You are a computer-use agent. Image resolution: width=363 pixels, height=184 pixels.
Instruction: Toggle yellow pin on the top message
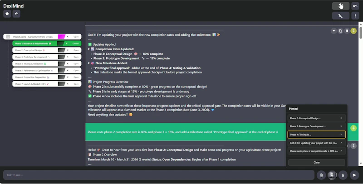click(353, 31)
